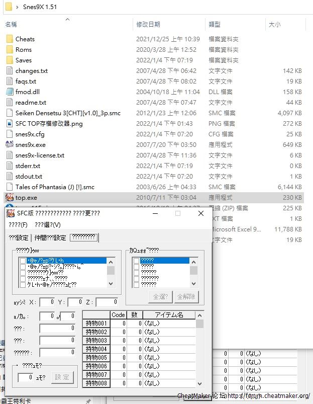Expand the breadcrumb chevron before Snes9X 1.51
Image resolution: width=313 pixels, height=404 pixels.
pyautogui.click(x=17, y=8)
